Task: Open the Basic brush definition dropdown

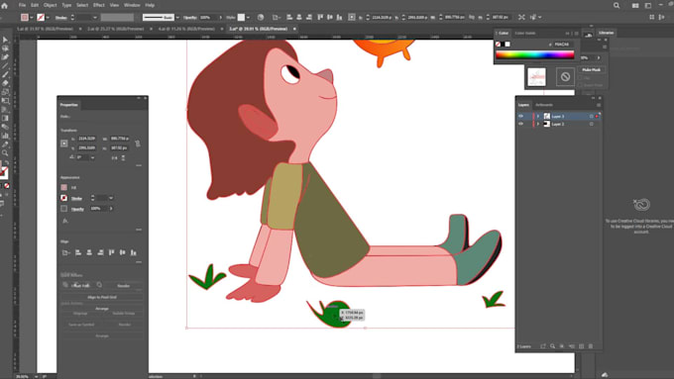Action: point(177,18)
